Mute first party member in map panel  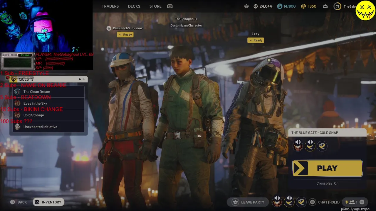coord(298,145)
